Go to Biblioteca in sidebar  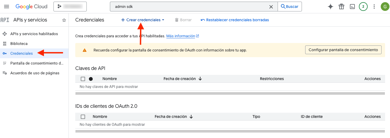tap(19, 44)
